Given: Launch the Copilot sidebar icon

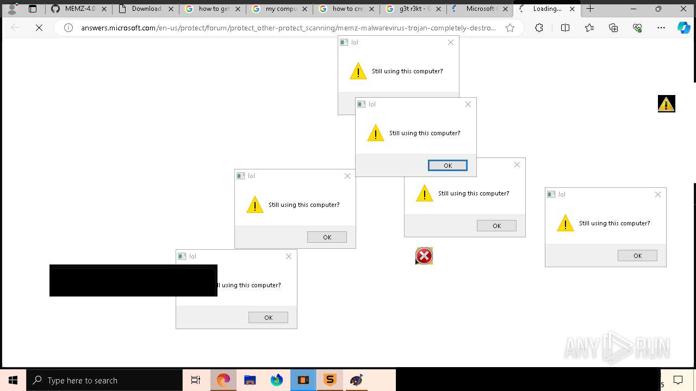Looking at the screenshot, I should point(683,28).
